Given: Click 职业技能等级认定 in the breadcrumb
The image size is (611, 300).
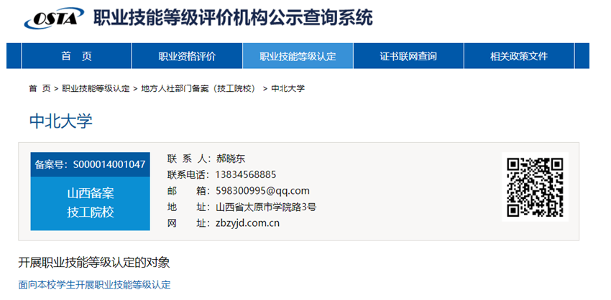Looking at the screenshot, I should pos(96,88).
